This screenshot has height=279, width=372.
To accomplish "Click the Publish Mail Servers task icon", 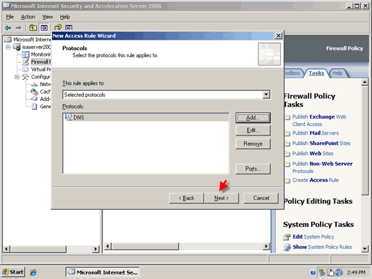I will click(287, 133).
